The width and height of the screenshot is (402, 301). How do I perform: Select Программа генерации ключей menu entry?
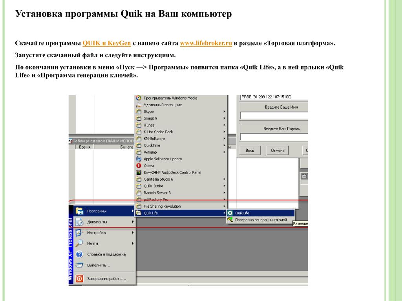(261, 219)
